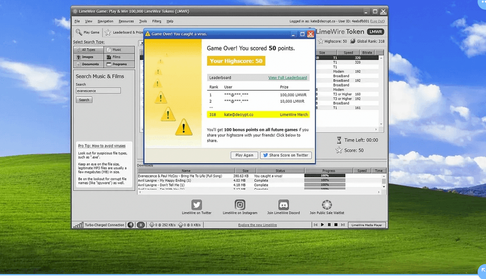This screenshot has width=486, height=279.
Task: Click the Explore the new LimeWire link
Action: 258,225
